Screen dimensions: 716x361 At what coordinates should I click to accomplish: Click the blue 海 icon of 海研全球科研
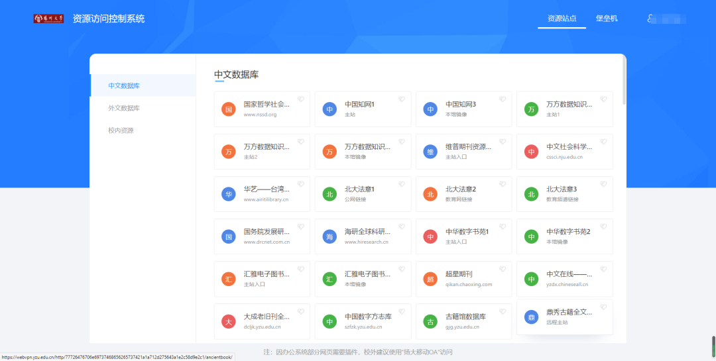coord(329,236)
